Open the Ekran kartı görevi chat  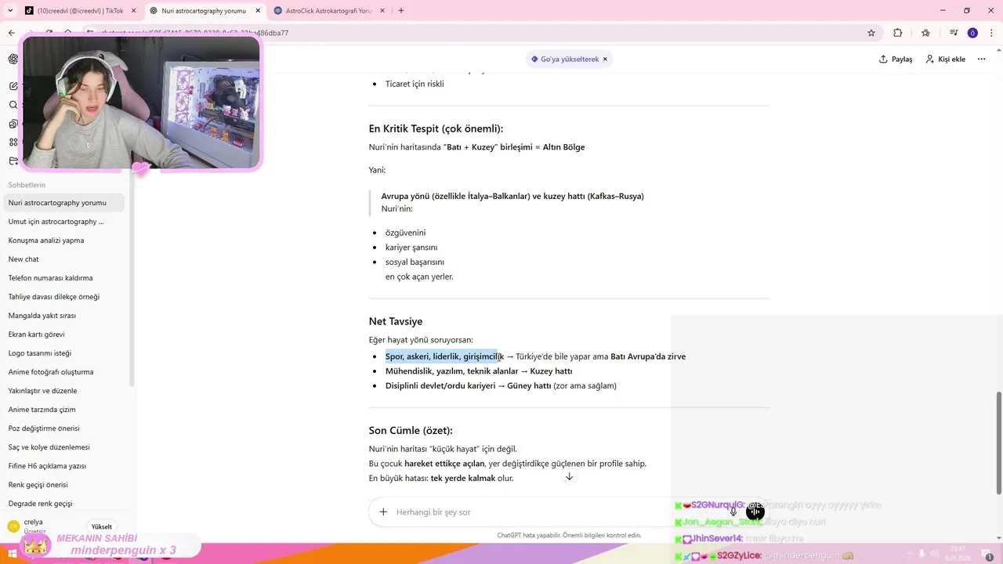pyautogui.click(x=63, y=334)
